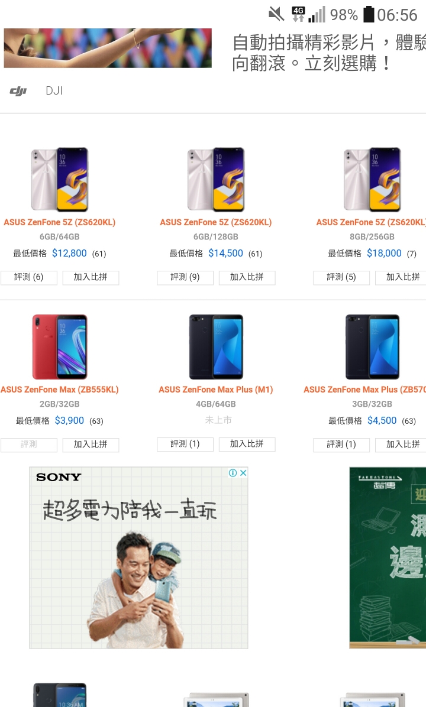The image size is (426, 707).
Task: Open the ZenFone 5Z 6GB/64GB phone image
Action: (x=60, y=179)
